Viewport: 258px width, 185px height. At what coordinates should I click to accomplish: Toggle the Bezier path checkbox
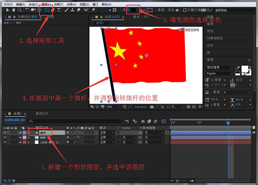(185, 10)
